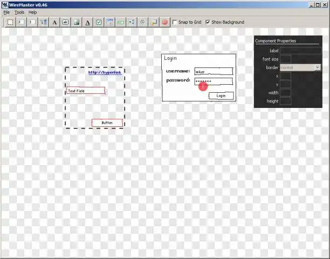Click the label input in Component Properties
330x259 pixels.
pos(300,51)
